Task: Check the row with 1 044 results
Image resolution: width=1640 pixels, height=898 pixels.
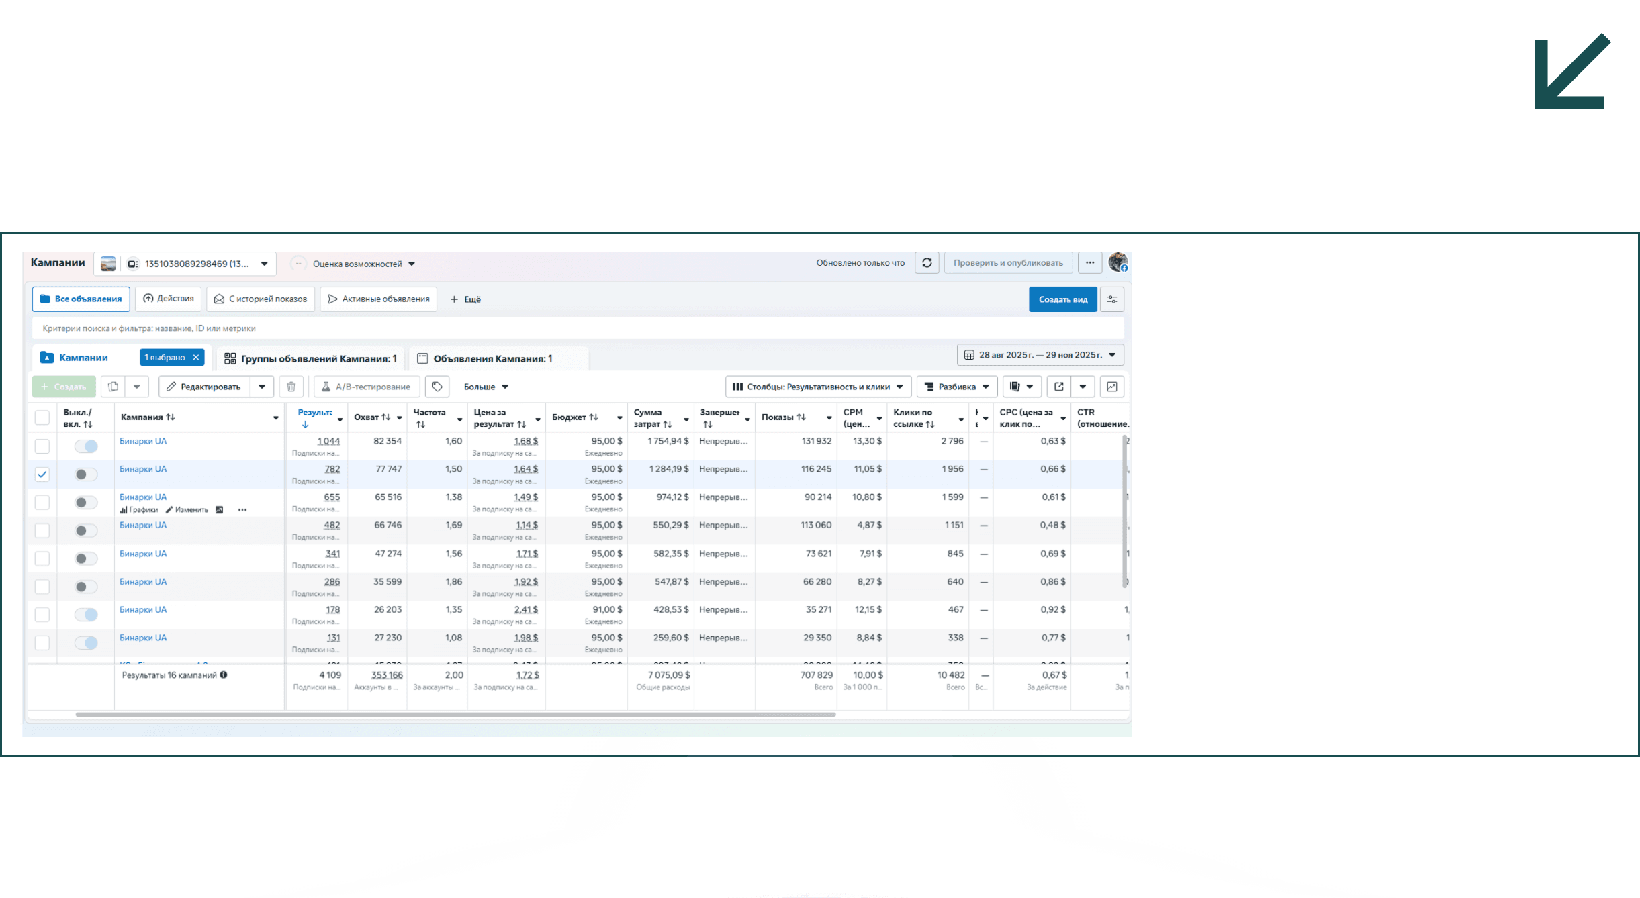Action: 42,446
